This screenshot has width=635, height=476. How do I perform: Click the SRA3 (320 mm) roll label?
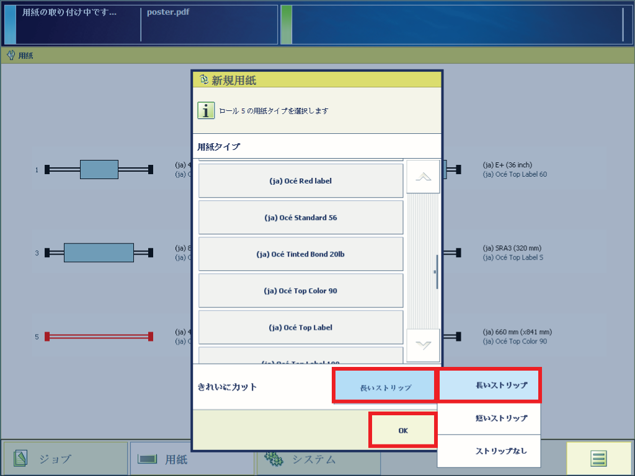[x=512, y=248]
